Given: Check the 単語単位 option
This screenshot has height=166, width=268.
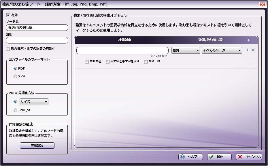Looking at the screenshot, I should (87, 61).
